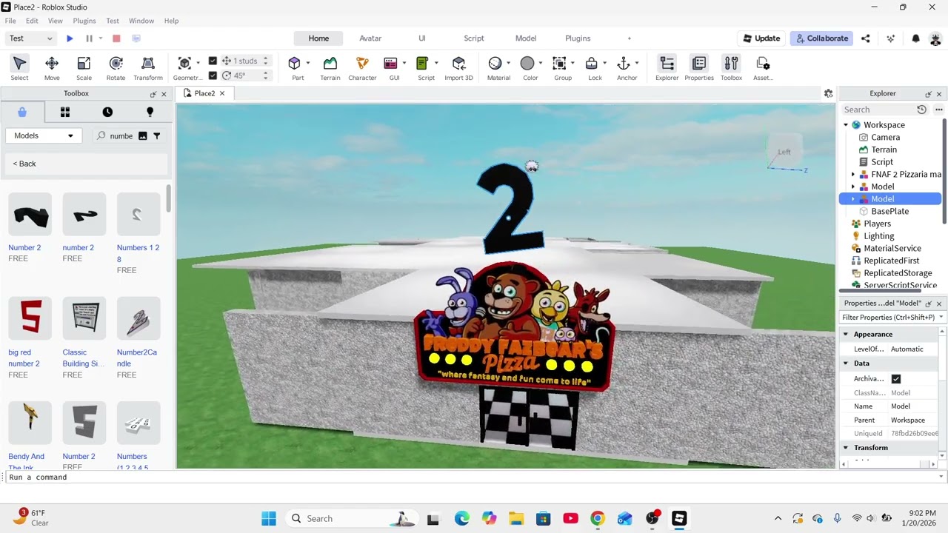Open the Character tool
This screenshot has width=948, height=533.
pyautogui.click(x=362, y=67)
